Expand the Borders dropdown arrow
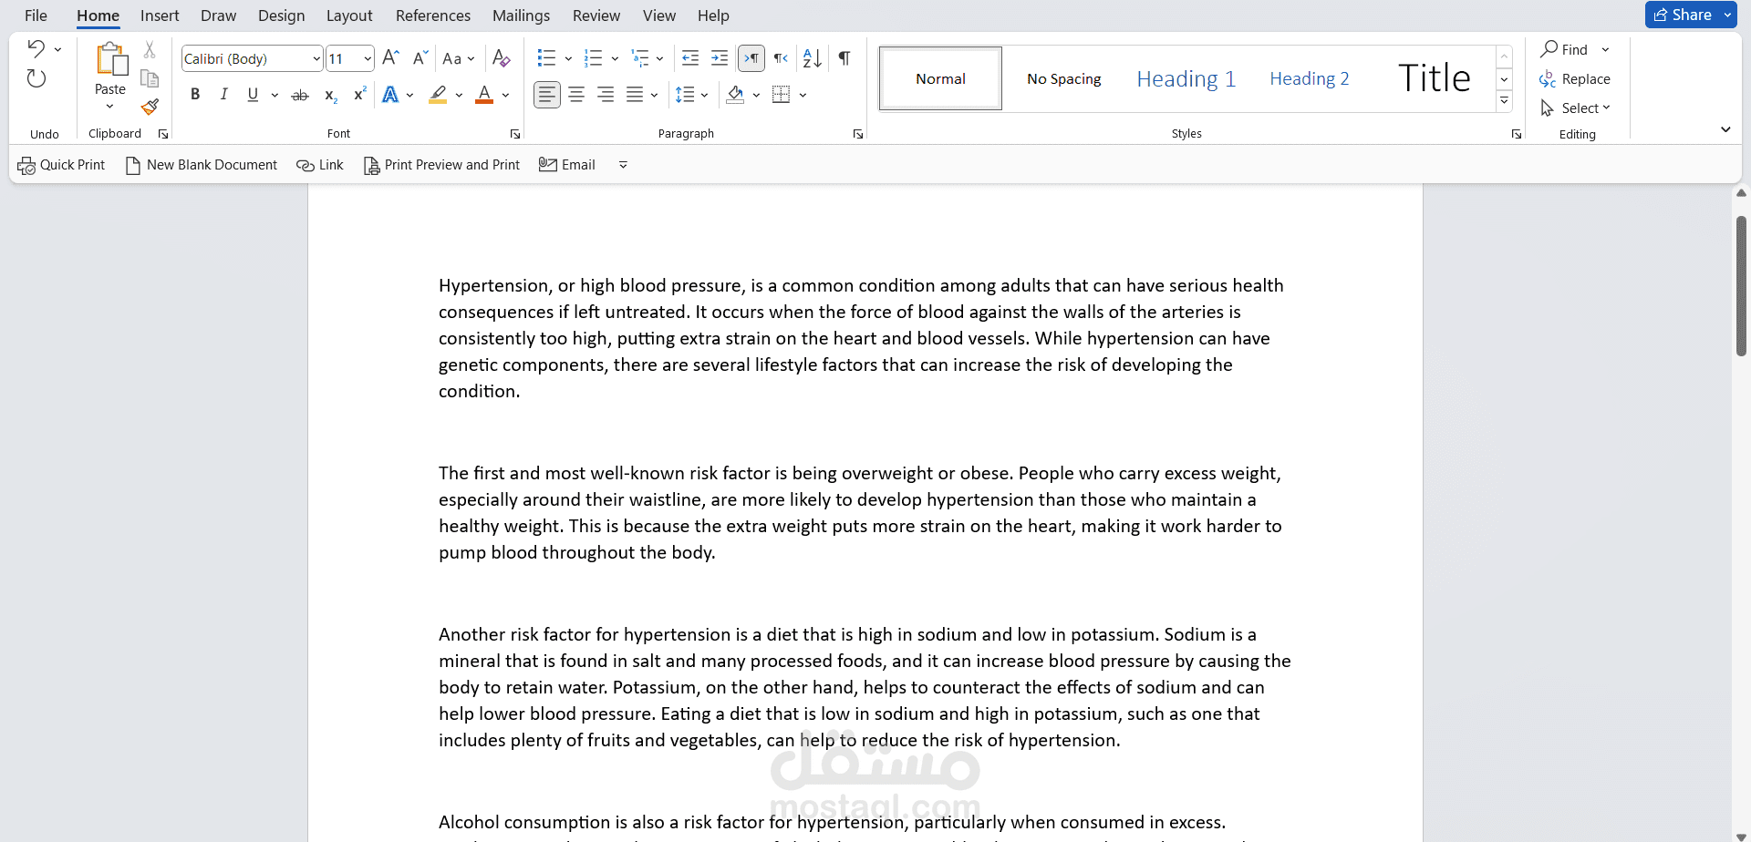The height and width of the screenshot is (842, 1751). [x=803, y=95]
